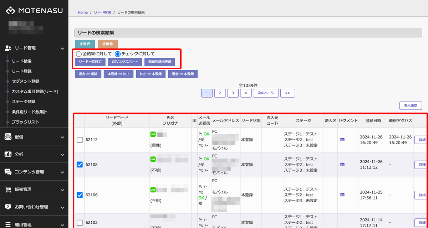Image resolution: width=428 pixels, height=228 pixels.
Task: Go to page 3 of results
Action: coord(233,93)
